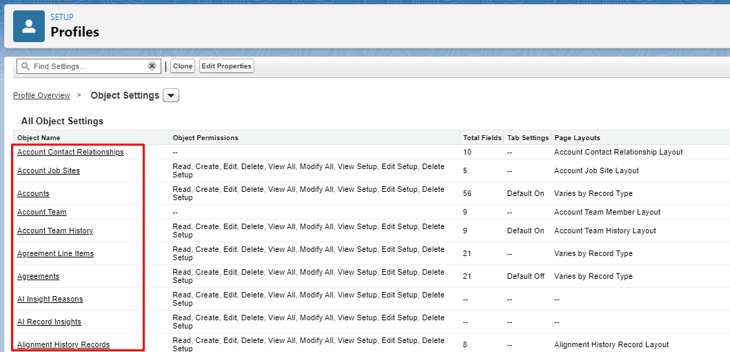Click Account Job Site Layout cell
The height and width of the screenshot is (352, 730).
[x=596, y=170]
